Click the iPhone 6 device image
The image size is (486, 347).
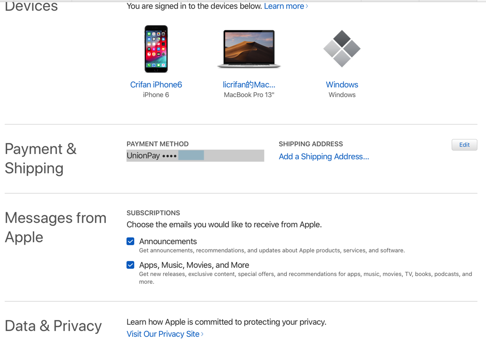[x=156, y=49]
